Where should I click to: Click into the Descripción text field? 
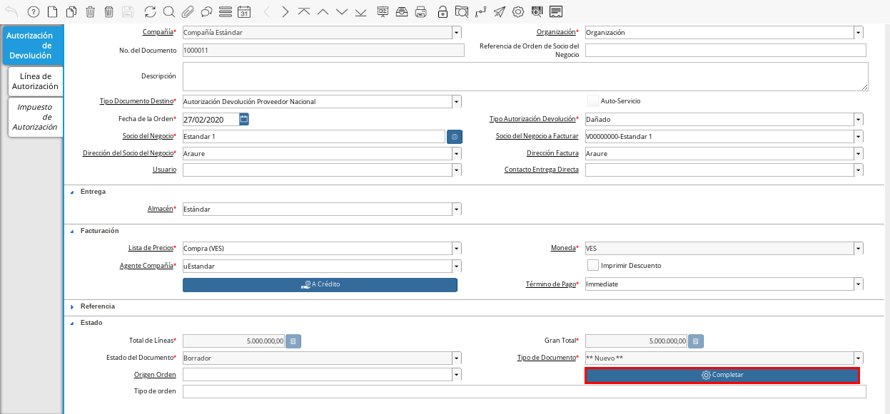coord(525,76)
